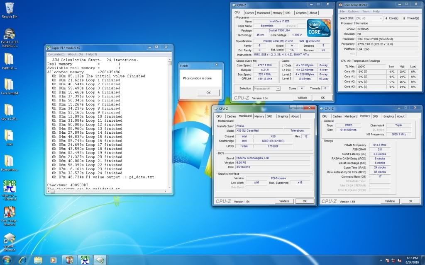Select the SPD tab in Mainboard CPU-Z window
This screenshot has width=425, height=265.
point(269,116)
